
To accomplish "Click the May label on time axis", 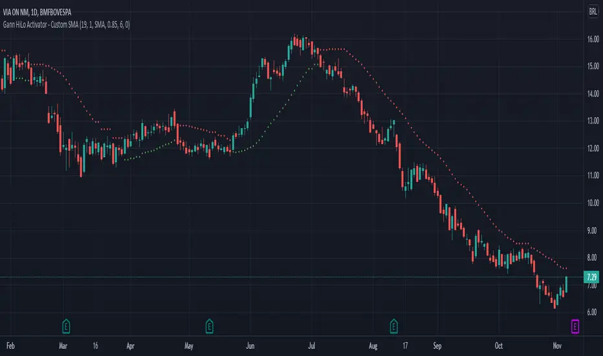I will tap(188, 346).
